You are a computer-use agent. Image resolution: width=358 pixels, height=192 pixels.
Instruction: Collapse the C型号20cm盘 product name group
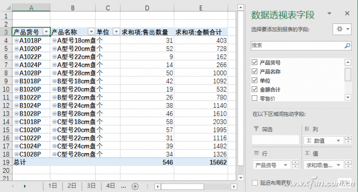pyautogui.click(x=54, y=130)
